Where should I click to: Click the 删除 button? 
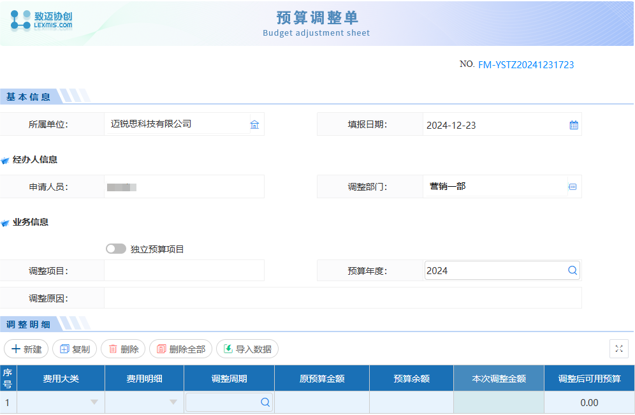(x=123, y=349)
